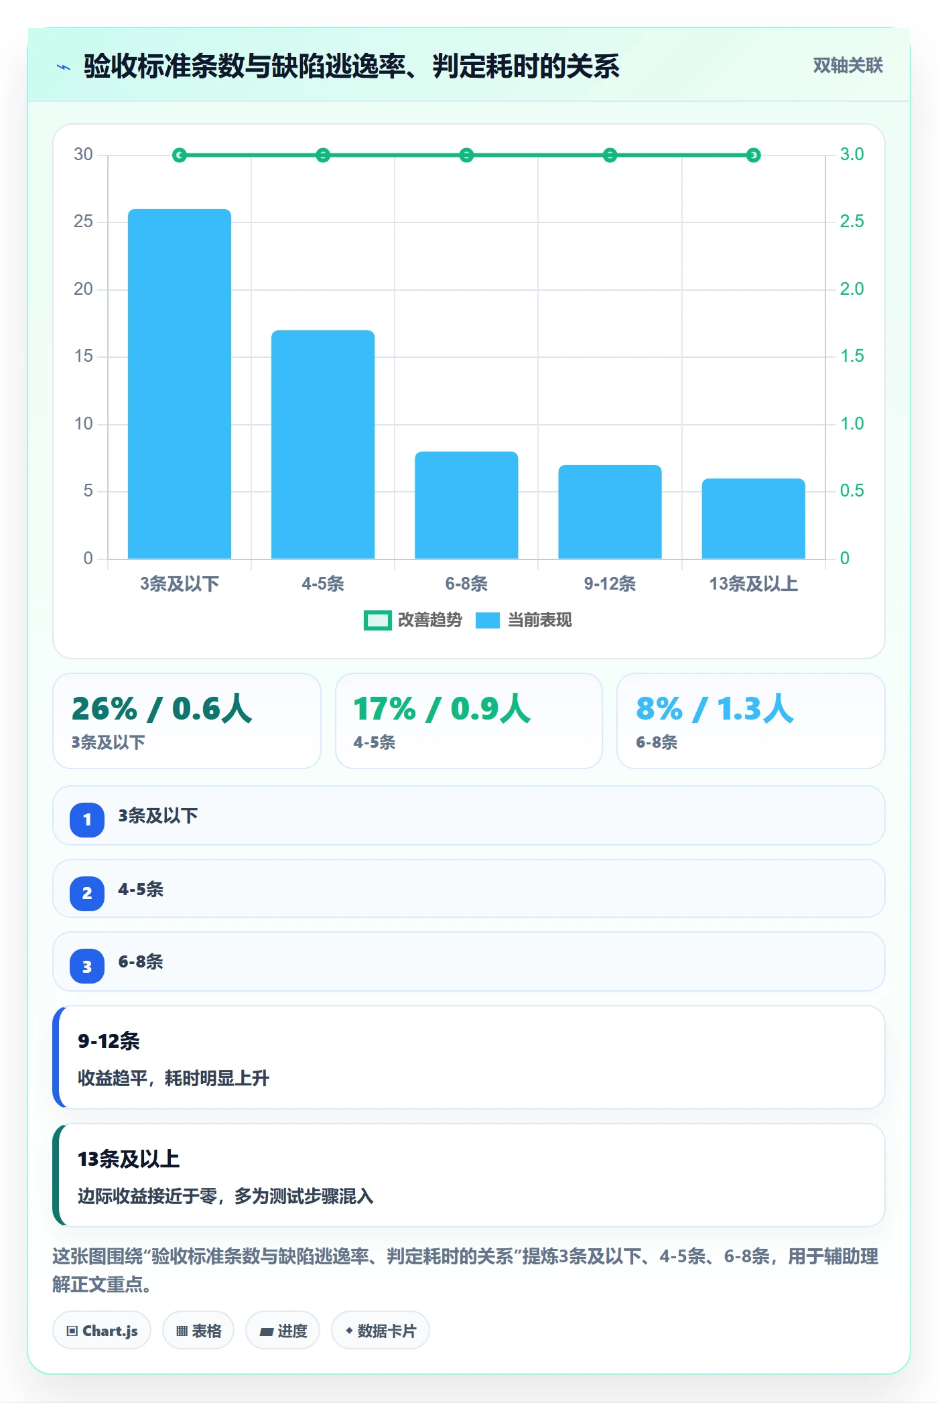Click the green line point above 13条及以上
The width and height of the screenshot is (938, 1403).
(753, 155)
